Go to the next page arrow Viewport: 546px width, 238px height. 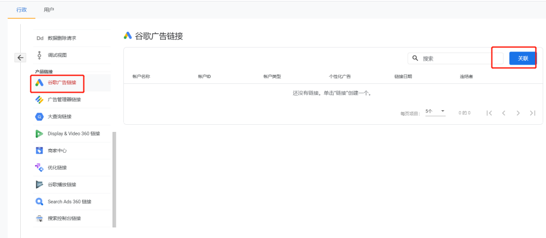(518, 113)
